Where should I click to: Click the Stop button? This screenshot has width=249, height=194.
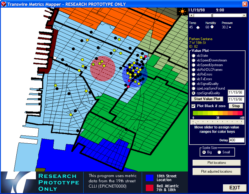click(x=236, y=106)
